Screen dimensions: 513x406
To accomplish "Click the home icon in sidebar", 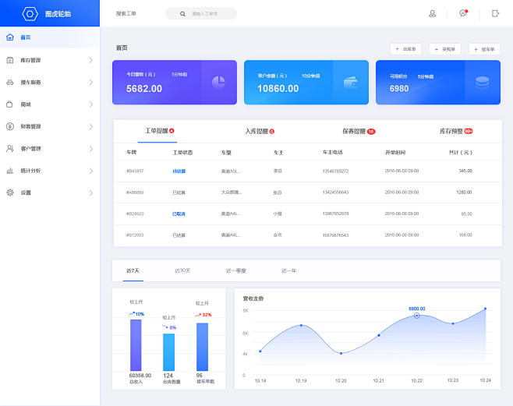I will (x=10, y=37).
